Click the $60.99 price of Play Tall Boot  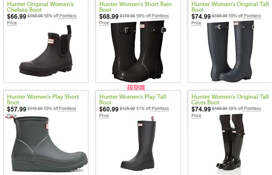(109, 109)
